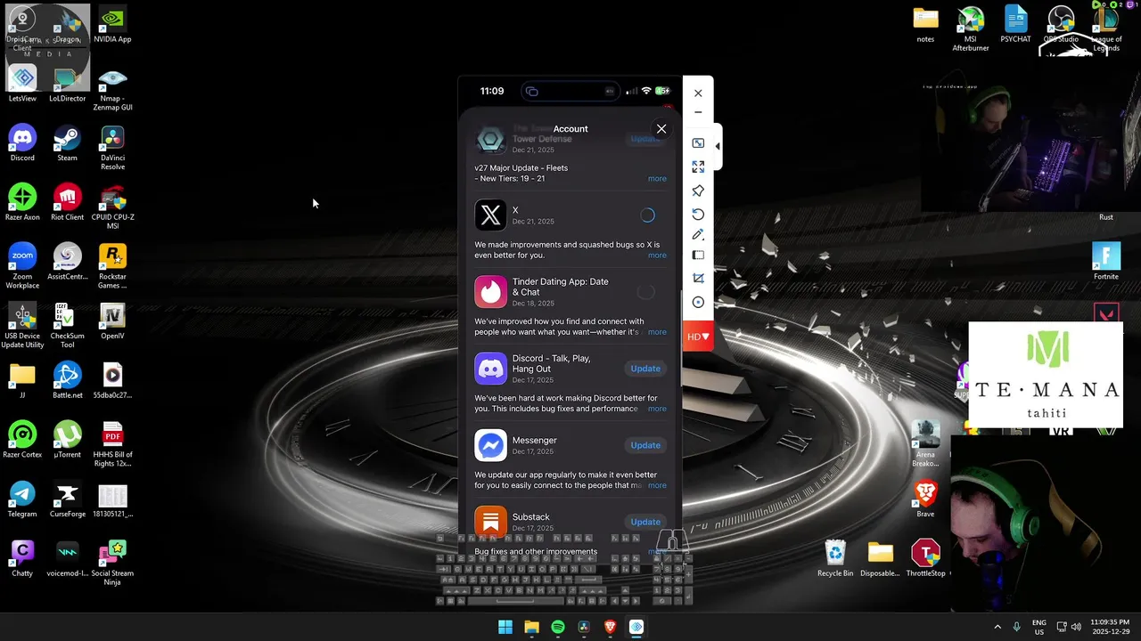Open the JJ folder on desktop
Screen dimensions: 1141x641
(22, 380)
